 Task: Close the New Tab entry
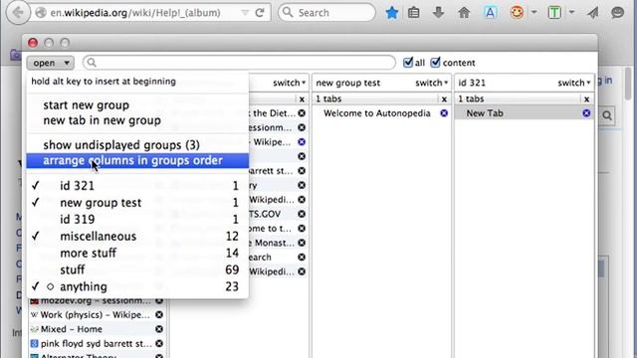586,113
